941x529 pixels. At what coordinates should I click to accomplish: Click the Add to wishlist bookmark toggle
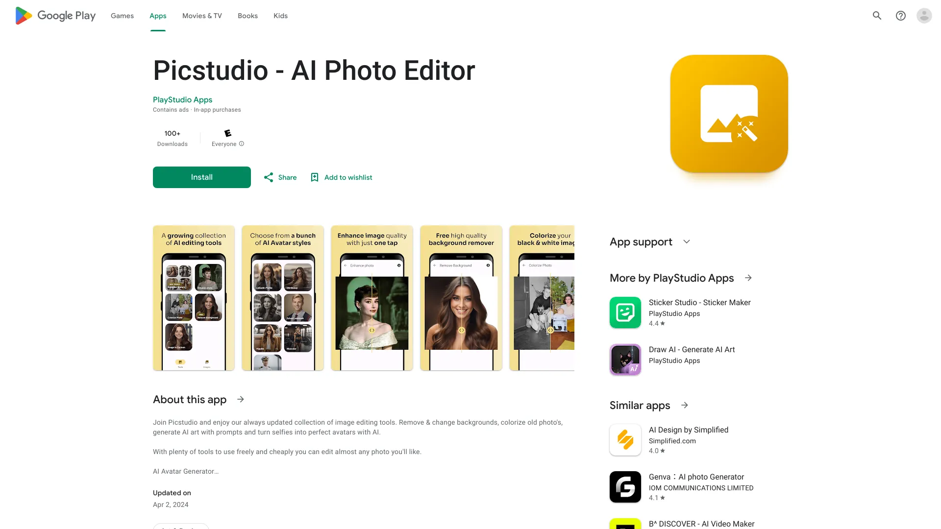341,177
